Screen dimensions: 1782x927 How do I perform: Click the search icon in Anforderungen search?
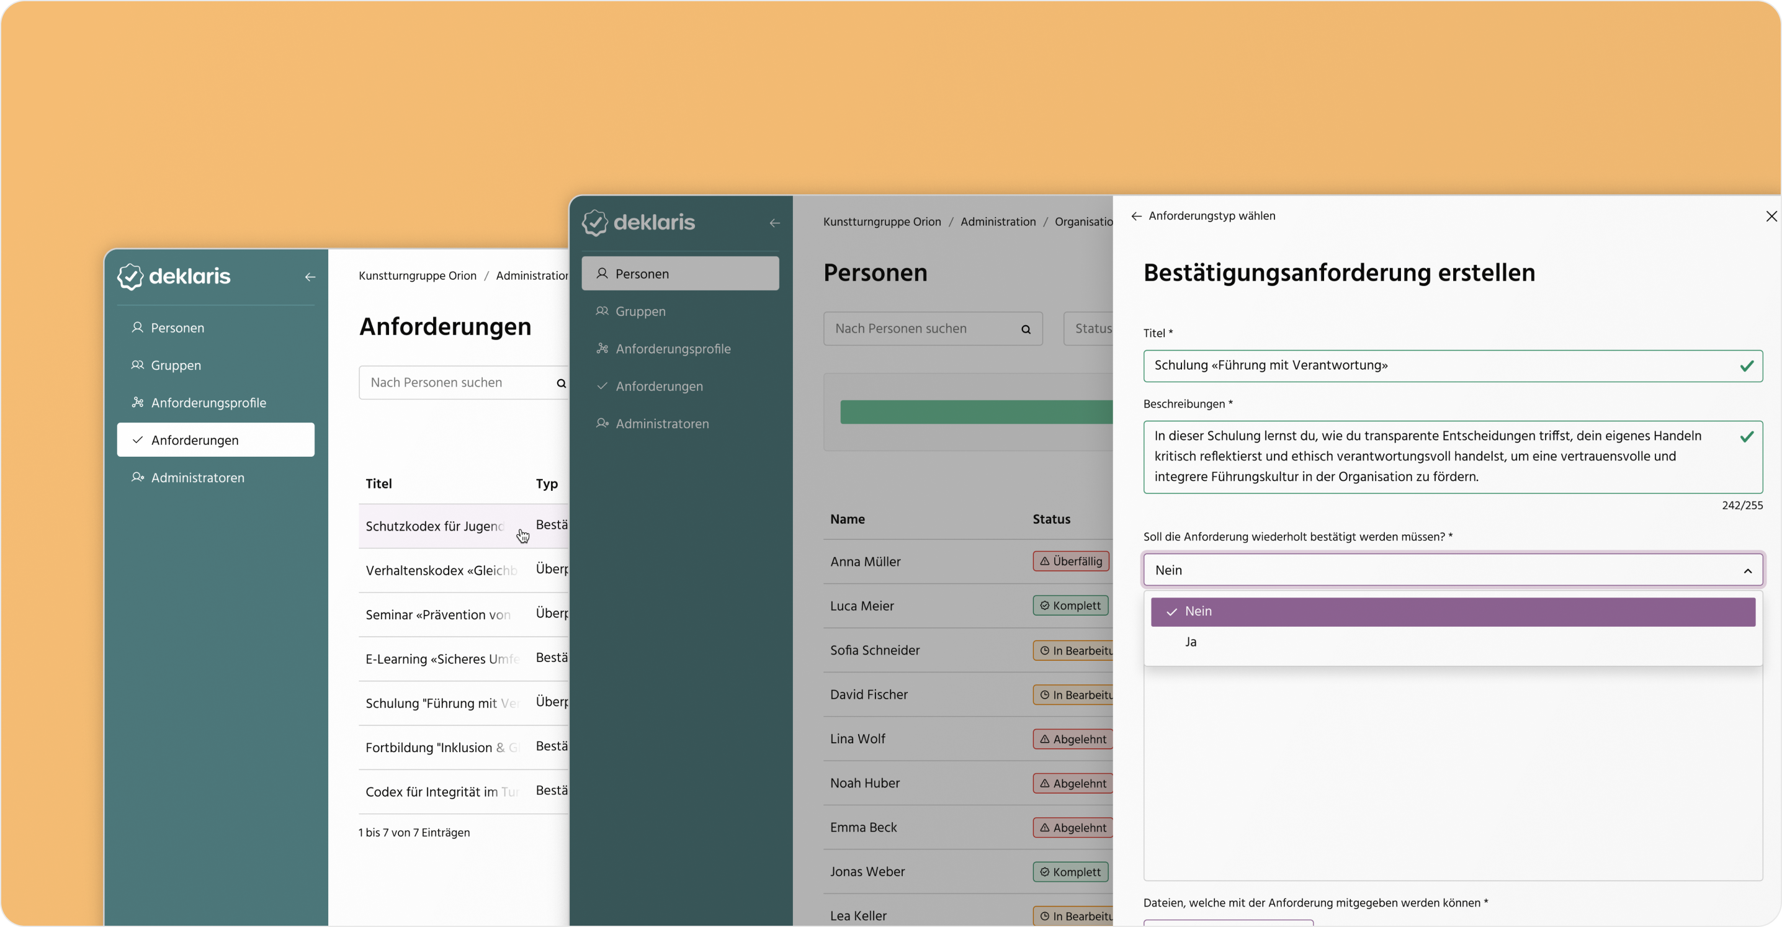(561, 383)
